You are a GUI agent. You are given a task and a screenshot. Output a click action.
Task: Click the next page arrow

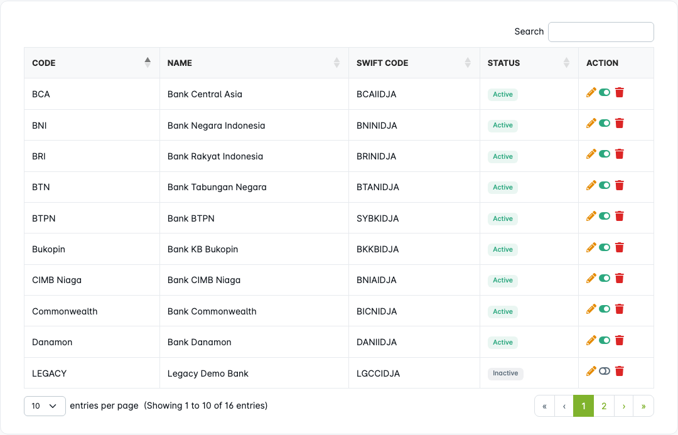pos(623,406)
